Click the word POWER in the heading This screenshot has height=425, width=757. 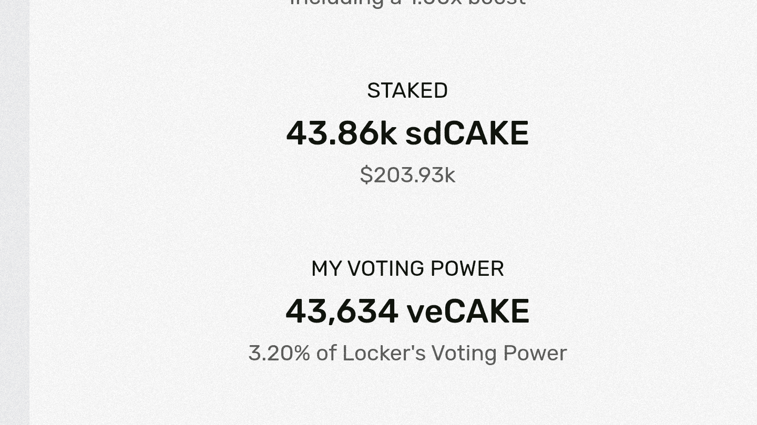467,269
